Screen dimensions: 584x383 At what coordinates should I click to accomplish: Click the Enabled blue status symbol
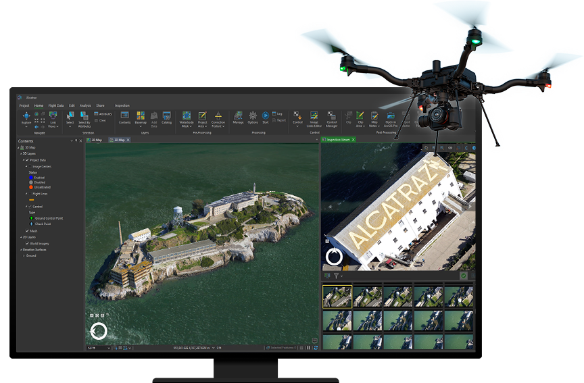[x=31, y=178]
